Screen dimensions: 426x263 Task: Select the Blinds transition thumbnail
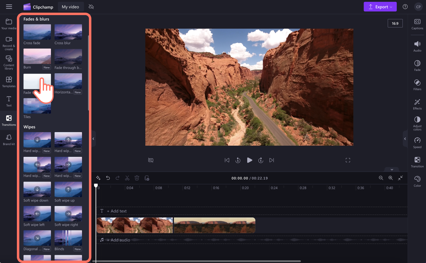pos(68,238)
